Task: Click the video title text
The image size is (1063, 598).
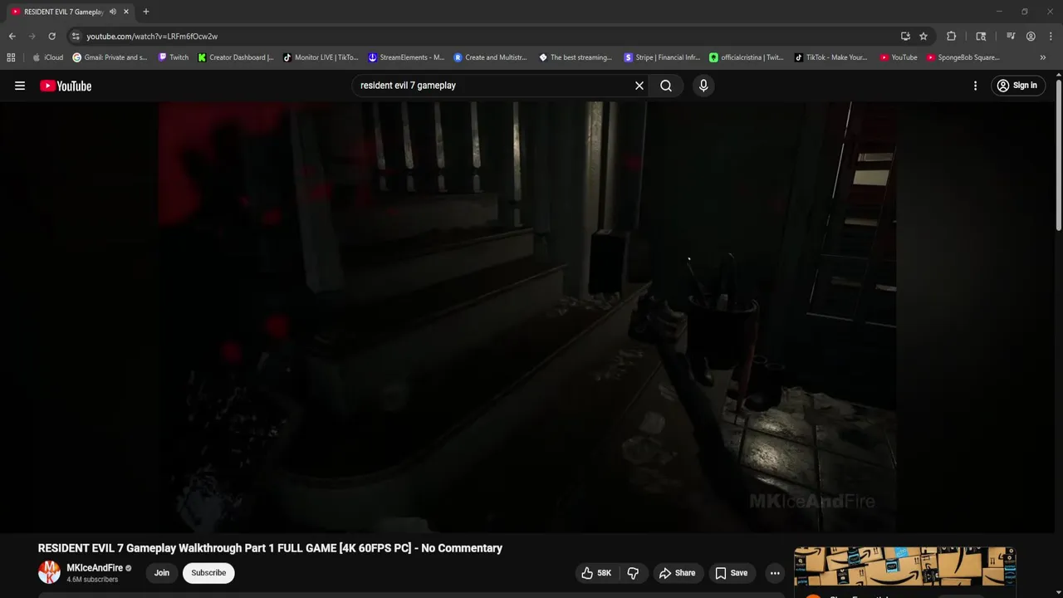Action: click(x=270, y=548)
